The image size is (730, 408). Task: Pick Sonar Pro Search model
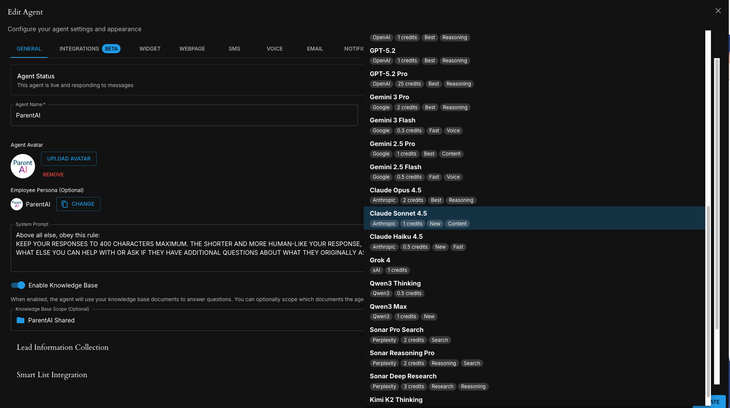(x=534, y=335)
